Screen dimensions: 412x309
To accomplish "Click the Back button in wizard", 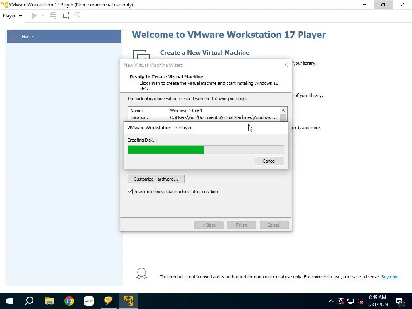I will point(209,225).
